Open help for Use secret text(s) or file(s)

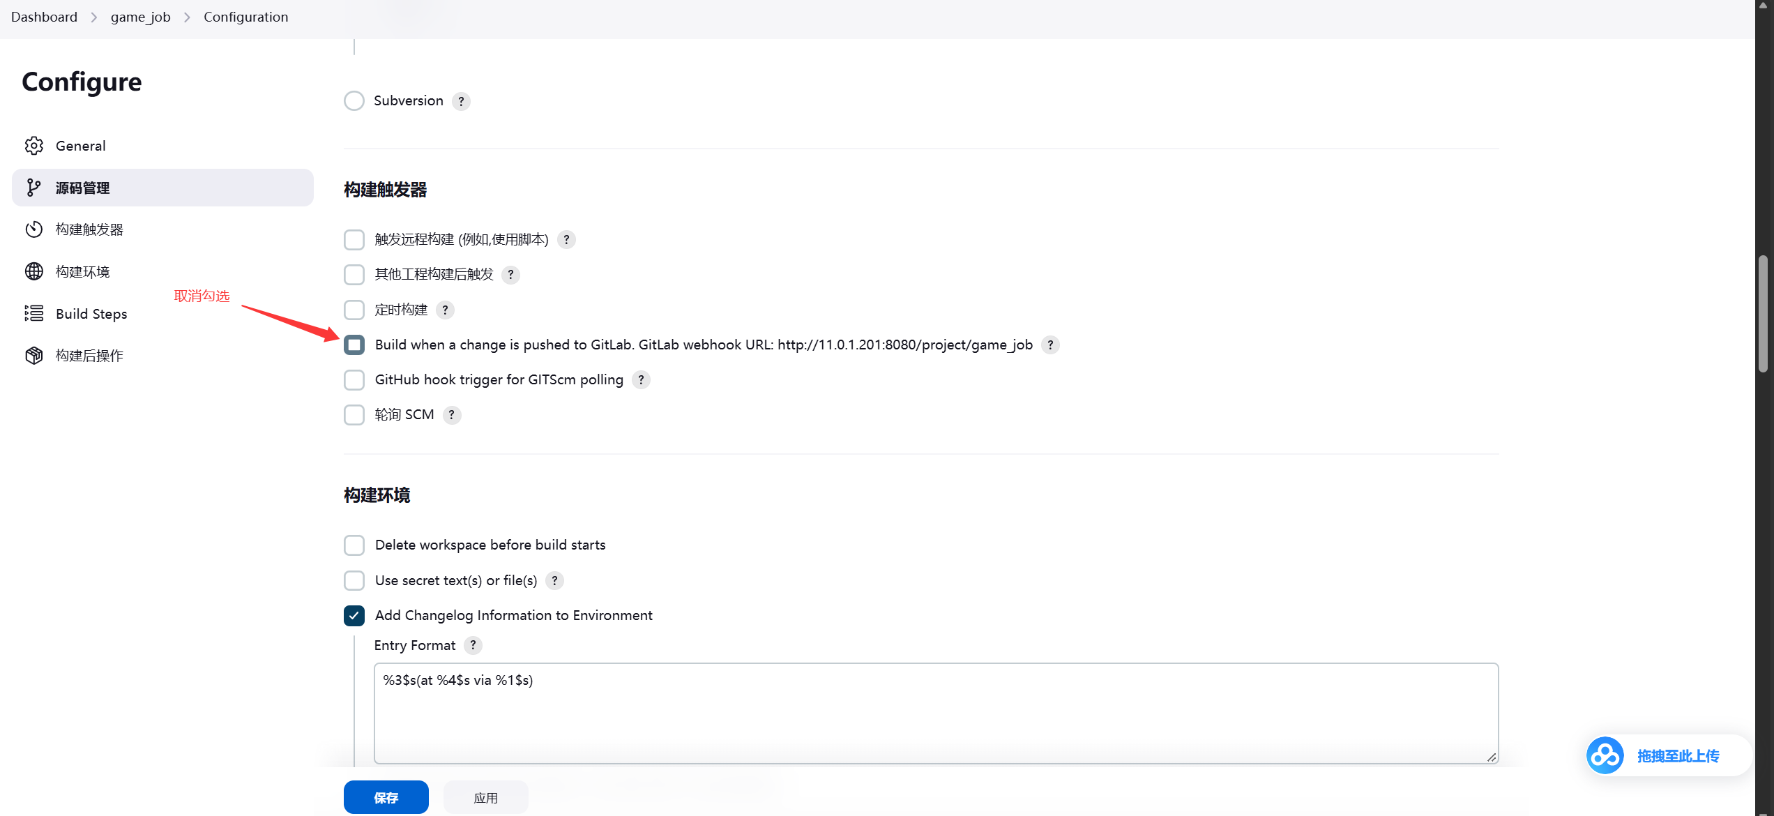pos(554,580)
